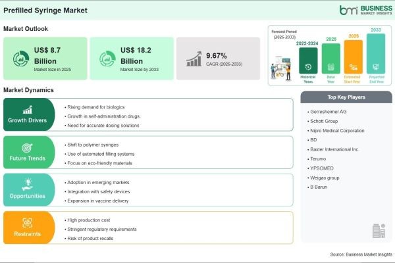Click the analysts illustration in the forecast chart
Viewport: 395px width, 263px height.
pos(282,68)
